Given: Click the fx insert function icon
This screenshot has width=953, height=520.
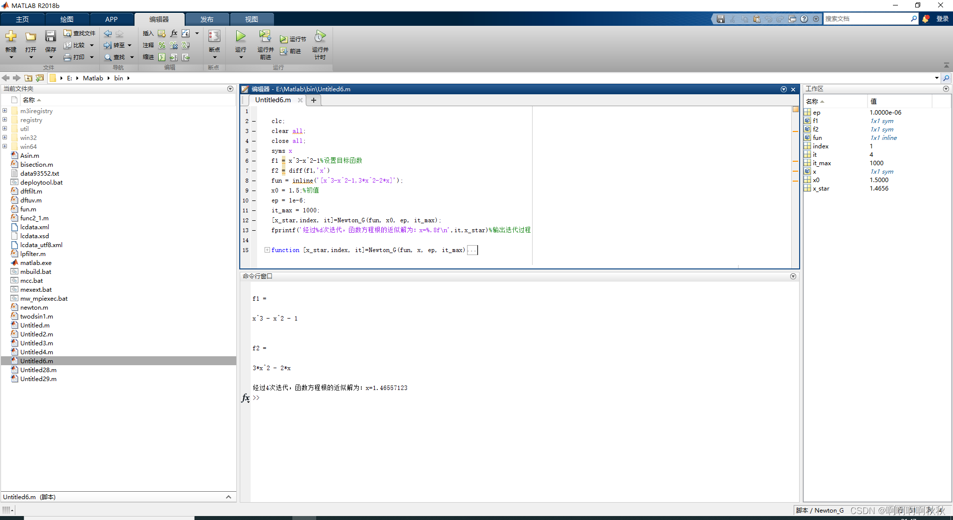Looking at the screenshot, I should [174, 33].
